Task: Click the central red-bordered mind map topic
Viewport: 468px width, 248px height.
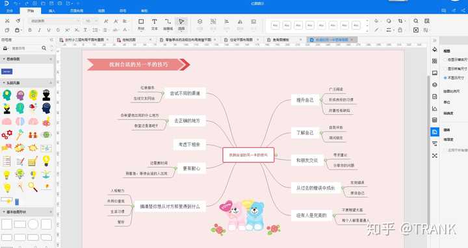Action: [x=248, y=155]
